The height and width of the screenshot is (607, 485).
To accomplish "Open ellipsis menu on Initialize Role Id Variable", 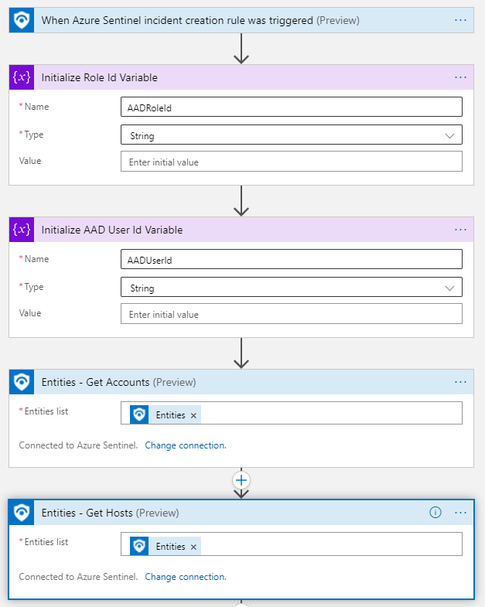I will pyautogui.click(x=461, y=77).
